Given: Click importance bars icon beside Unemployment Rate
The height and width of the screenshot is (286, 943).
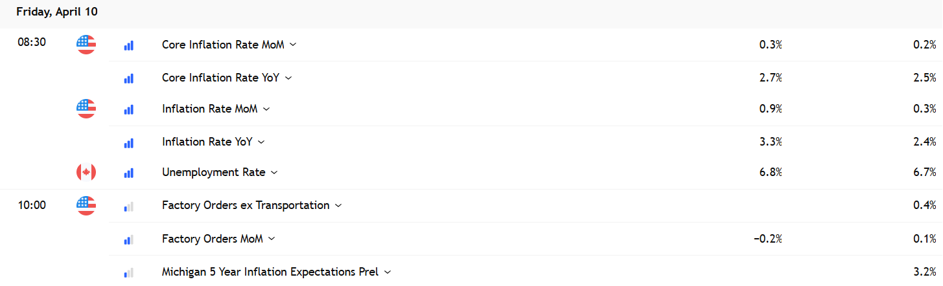Looking at the screenshot, I should tap(128, 173).
